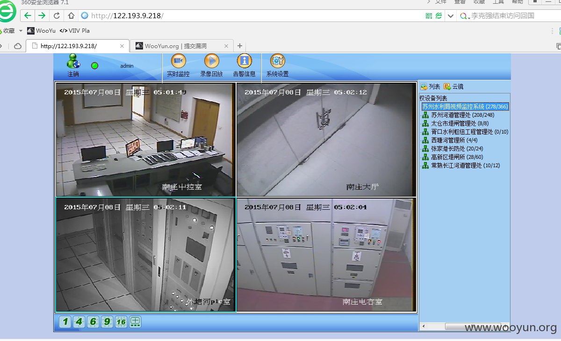Open the VIIV Pla bookmark
Screen dimensions: 561x341
coord(75,31)
